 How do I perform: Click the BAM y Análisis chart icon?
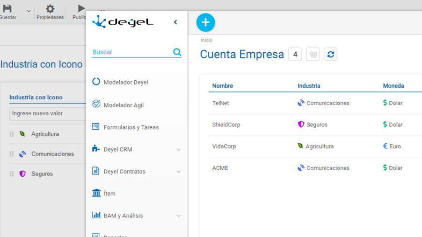point(96,215)
